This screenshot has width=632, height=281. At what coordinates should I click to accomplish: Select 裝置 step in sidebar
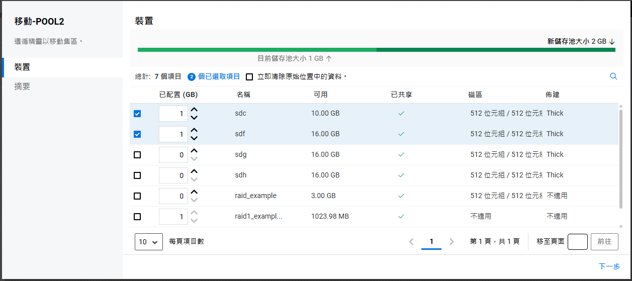(23, 67)
